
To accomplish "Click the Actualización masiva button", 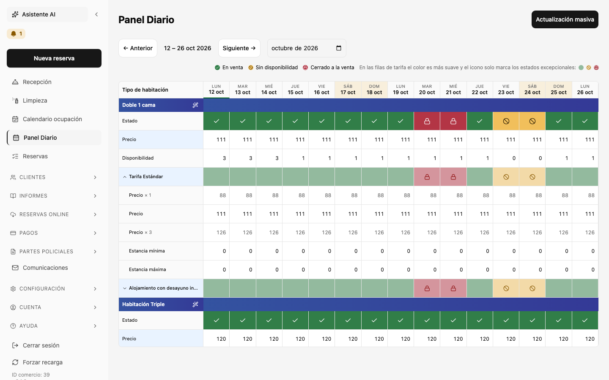I will [x=565, y=19].
